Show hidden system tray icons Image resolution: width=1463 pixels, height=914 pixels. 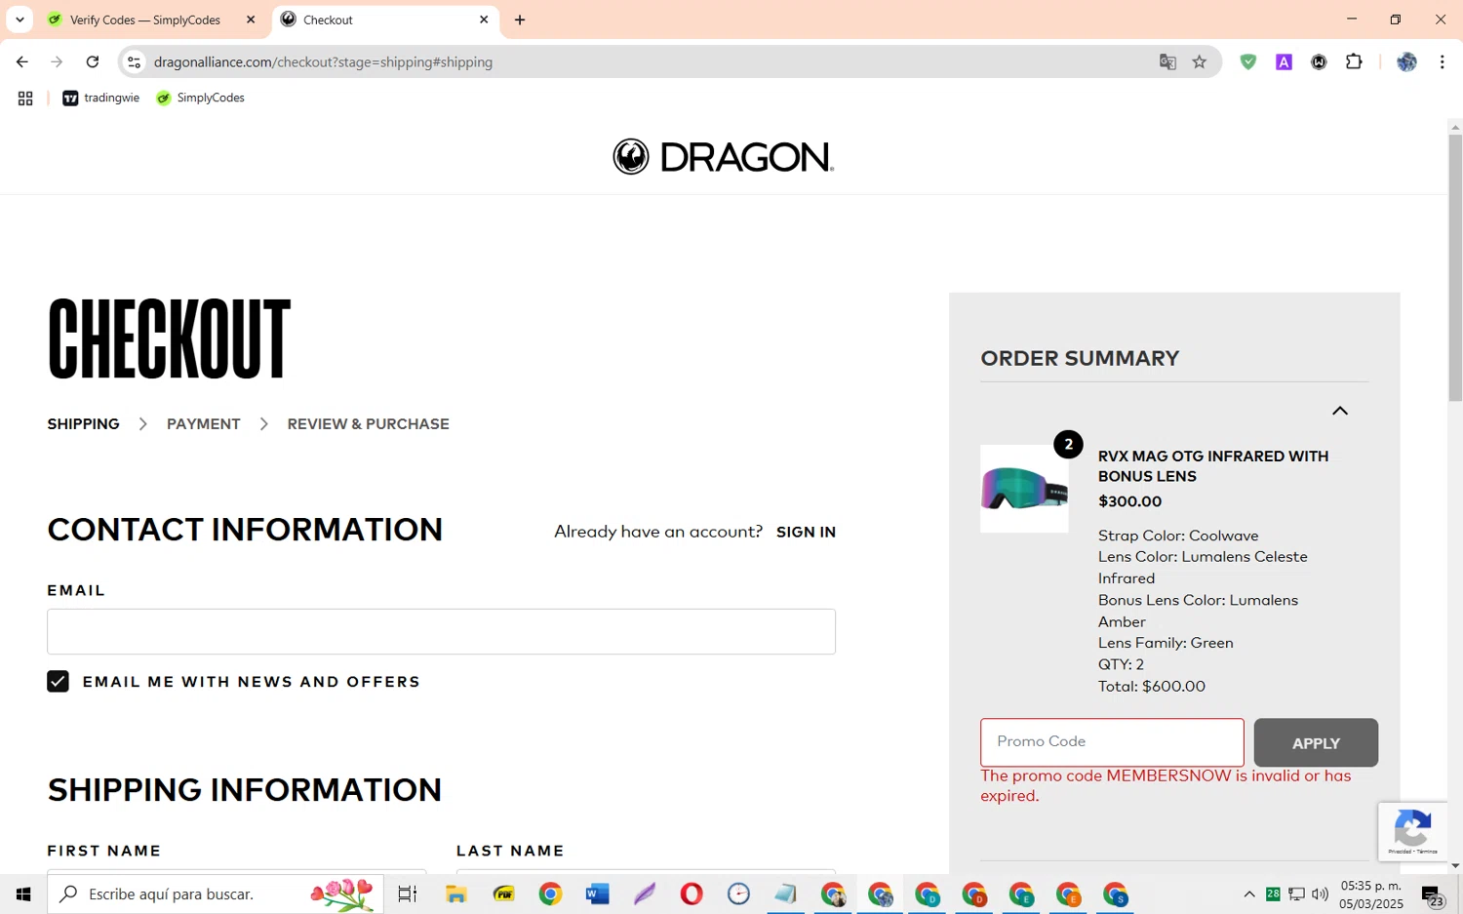click(1248, 894)
